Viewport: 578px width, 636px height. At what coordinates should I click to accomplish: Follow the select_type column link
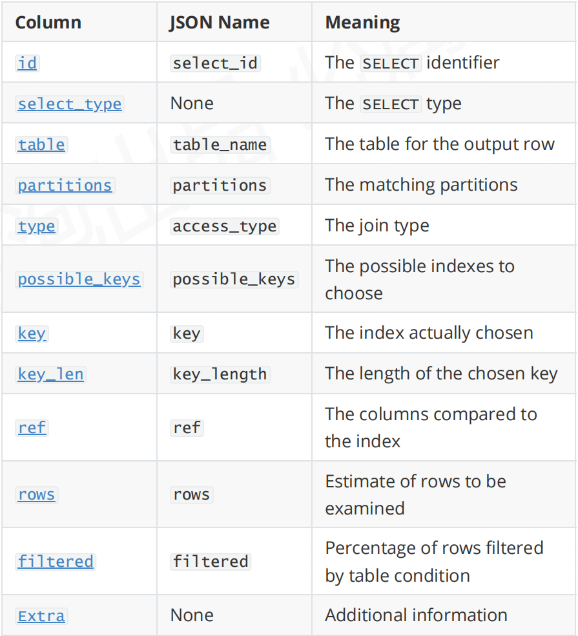(x=70, y=104)
